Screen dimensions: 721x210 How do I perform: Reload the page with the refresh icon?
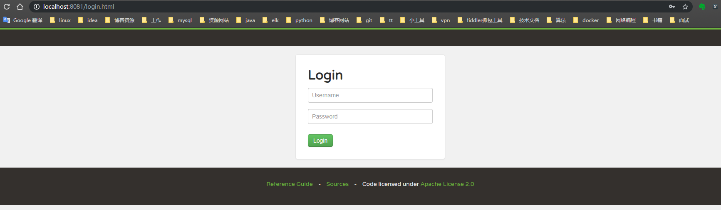pyautogui.click(x=7, y=7)
